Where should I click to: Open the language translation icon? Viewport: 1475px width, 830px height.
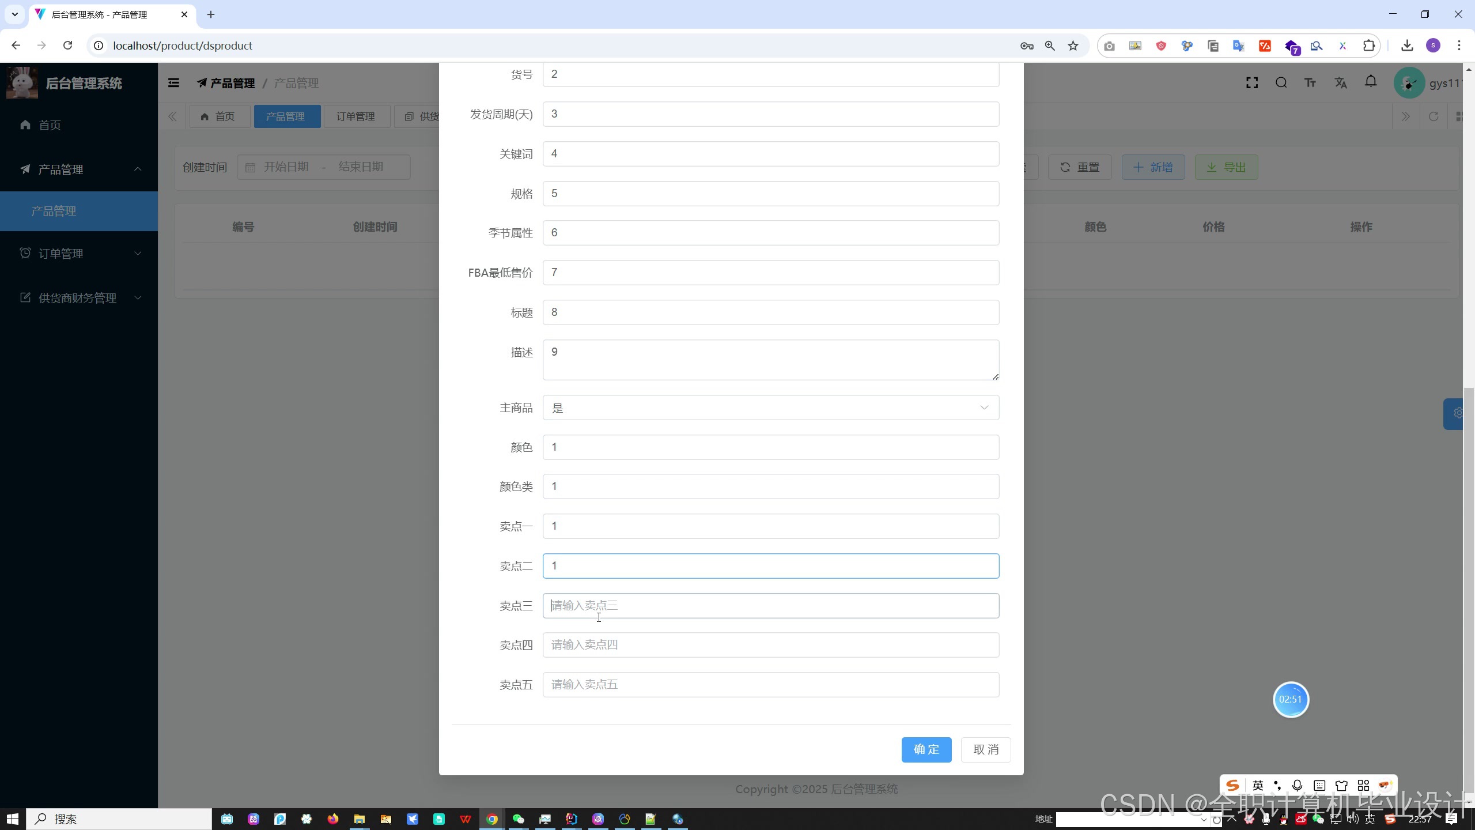coord(1340,83)
